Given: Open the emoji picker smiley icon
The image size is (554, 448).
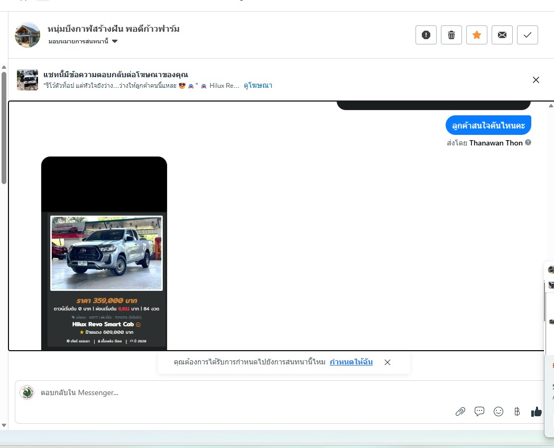Looking at the screenshot, I should click(x=498, y=412).
